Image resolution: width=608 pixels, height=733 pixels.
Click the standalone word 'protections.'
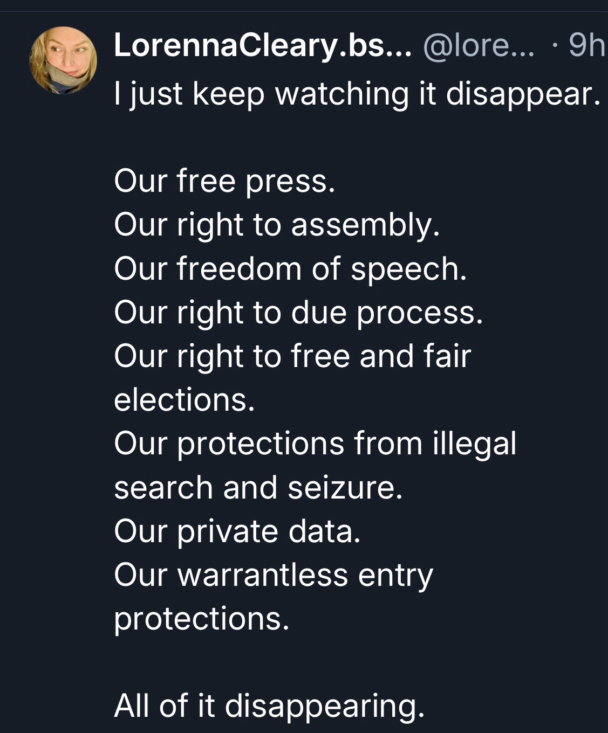[201, 618]
